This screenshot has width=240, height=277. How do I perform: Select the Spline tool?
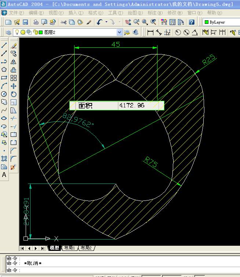4,110
